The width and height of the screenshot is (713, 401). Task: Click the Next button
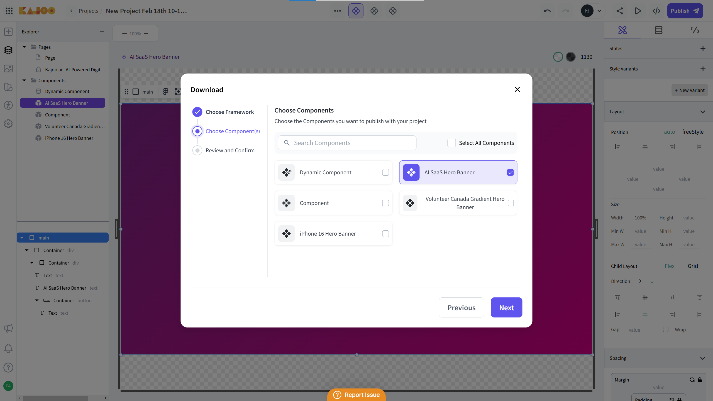(x=506, y=307)
